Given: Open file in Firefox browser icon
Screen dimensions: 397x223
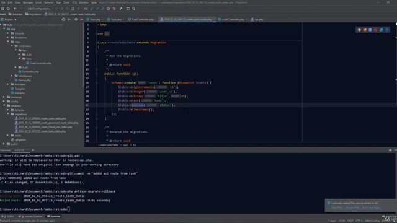Looking at the screenshot, I should click(365, 30).
